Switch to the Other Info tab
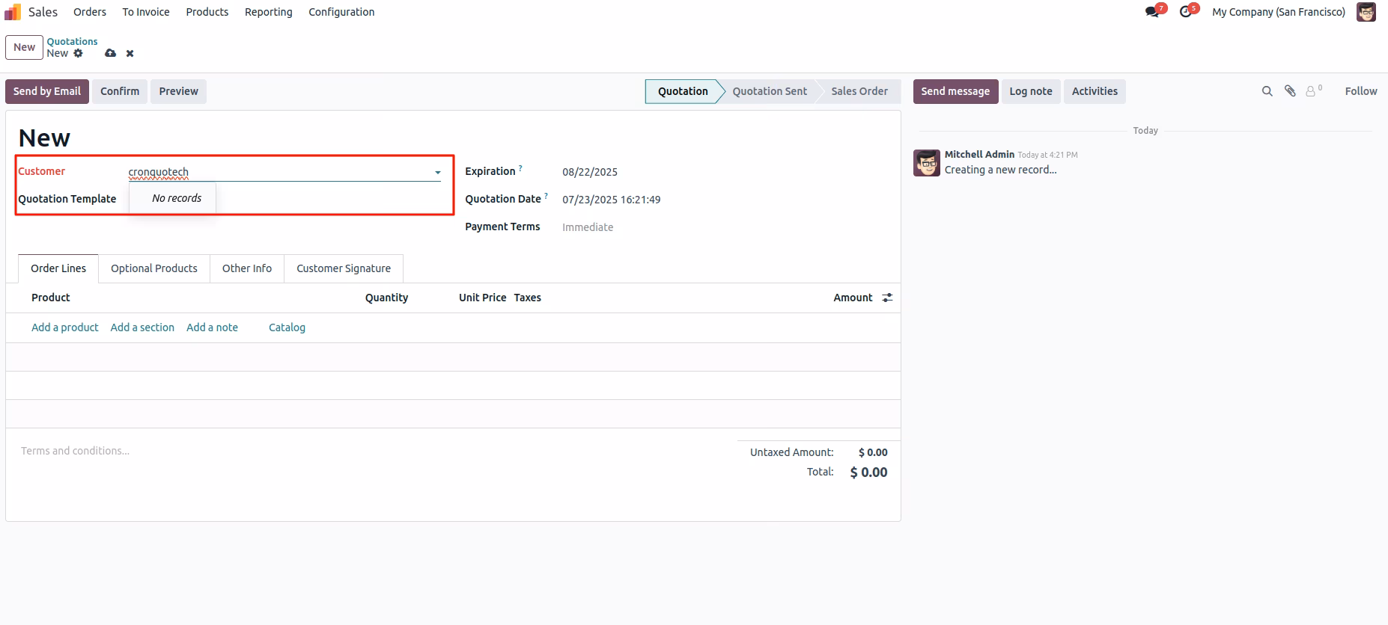1388x625 pixels. [x=247, y=268]
